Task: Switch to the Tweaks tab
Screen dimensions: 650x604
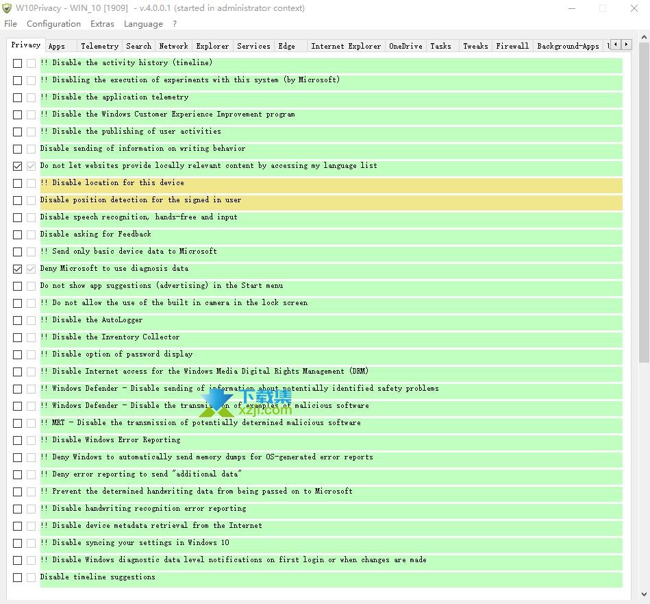Action: coord(475,46)
